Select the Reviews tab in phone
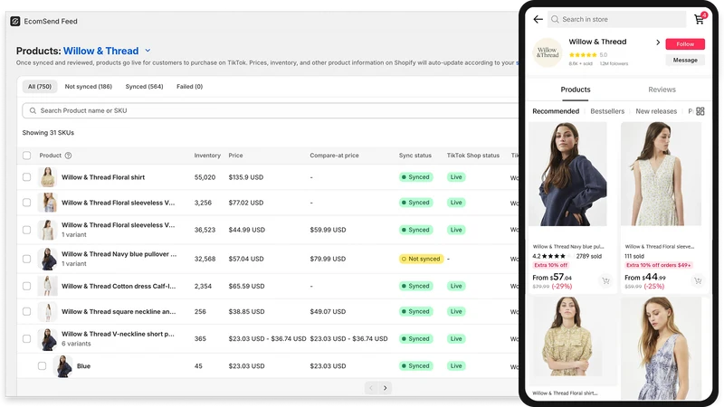The image size is (724, 407). (x=662, y=90)
